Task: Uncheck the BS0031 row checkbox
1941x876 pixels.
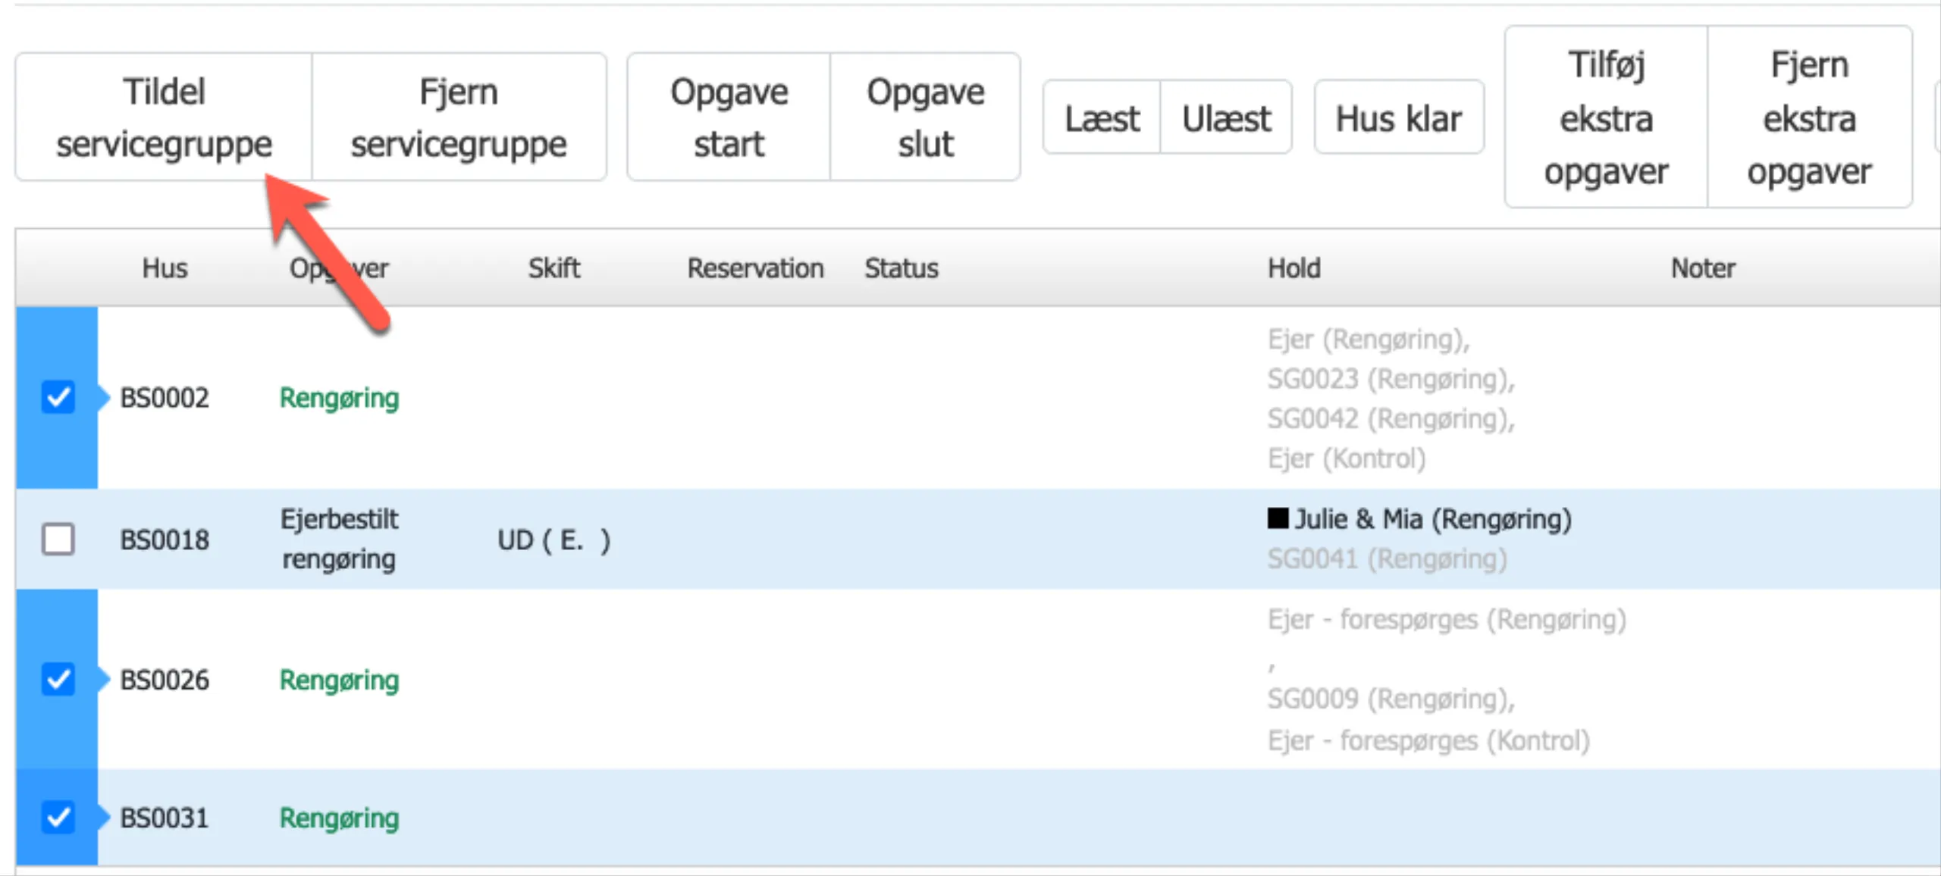Action: click(x=58, y=817)
